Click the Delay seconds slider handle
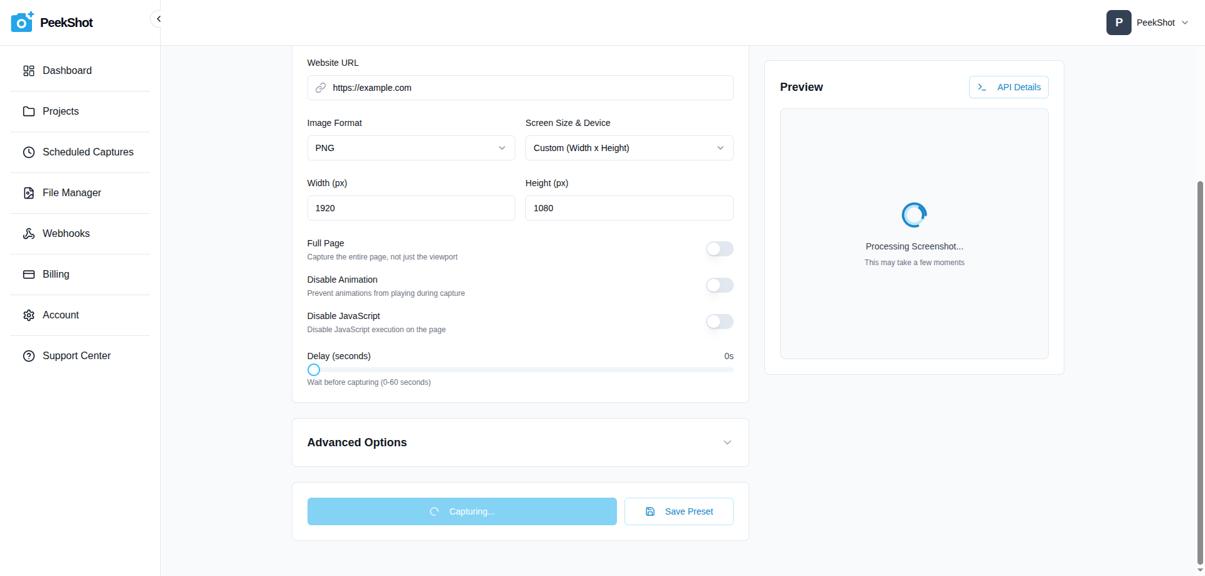The width and height of the screenshot is (1205, 576). coord(314,370)
